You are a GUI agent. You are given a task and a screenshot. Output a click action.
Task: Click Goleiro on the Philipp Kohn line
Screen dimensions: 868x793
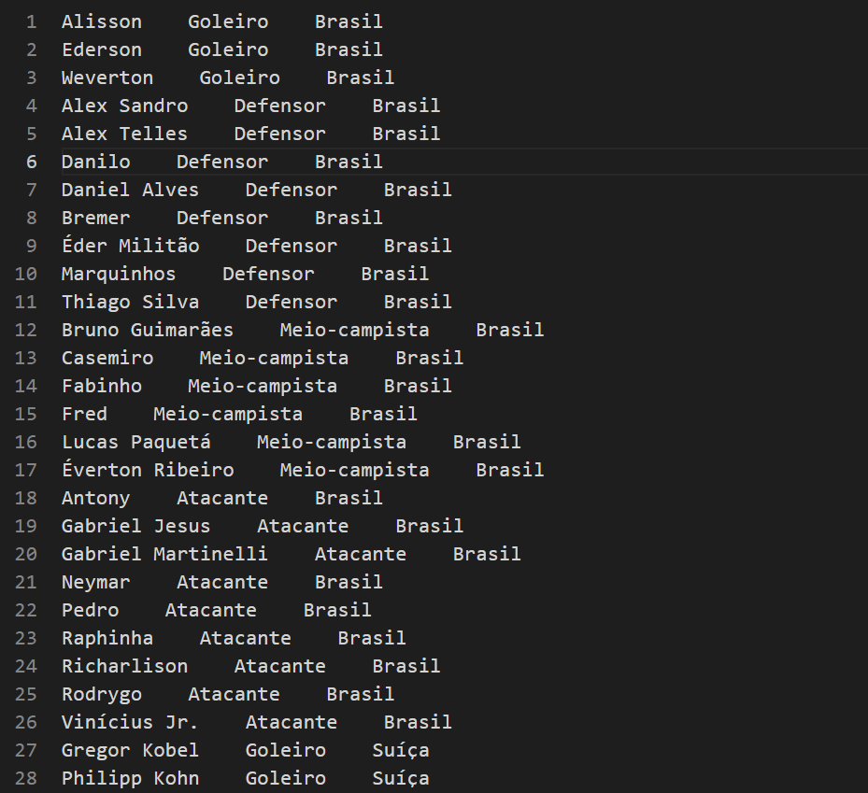[286, 778]
